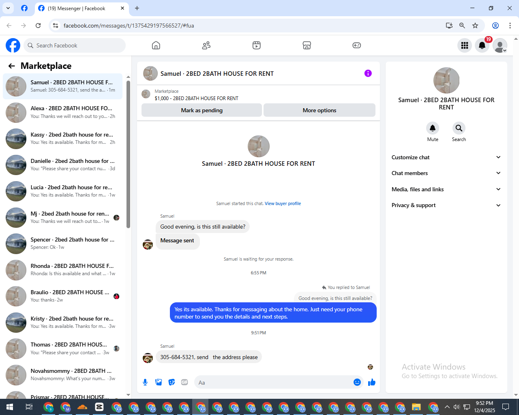Reload the page in browser
The image size is (519, 415).
(38, 26)
